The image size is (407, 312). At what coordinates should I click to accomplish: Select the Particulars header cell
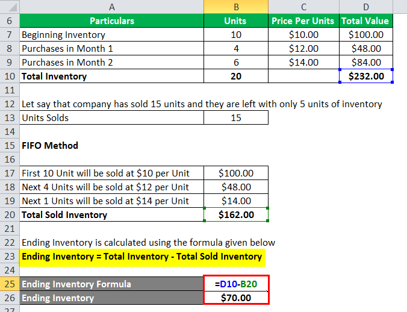point(112,21)
